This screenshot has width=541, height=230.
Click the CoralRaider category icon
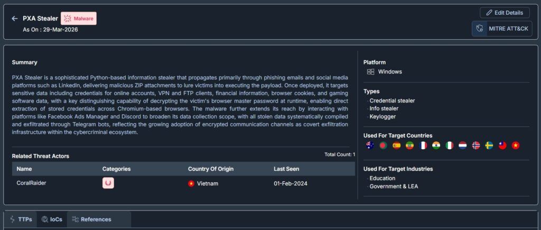pos(108,183)
